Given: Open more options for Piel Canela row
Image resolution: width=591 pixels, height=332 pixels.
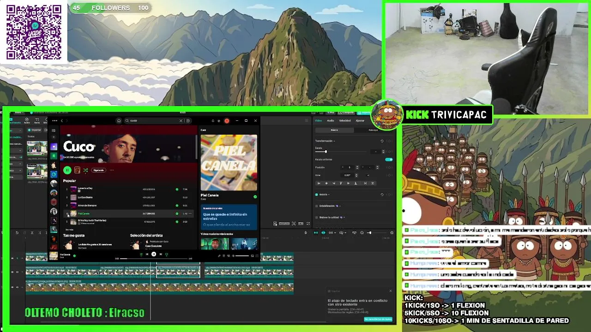Looking at the screenshot, I should (191, 213).
